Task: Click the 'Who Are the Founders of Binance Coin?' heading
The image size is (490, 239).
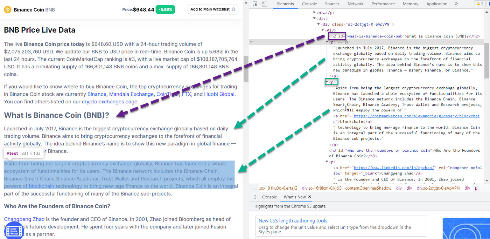Action: [57, 206]
